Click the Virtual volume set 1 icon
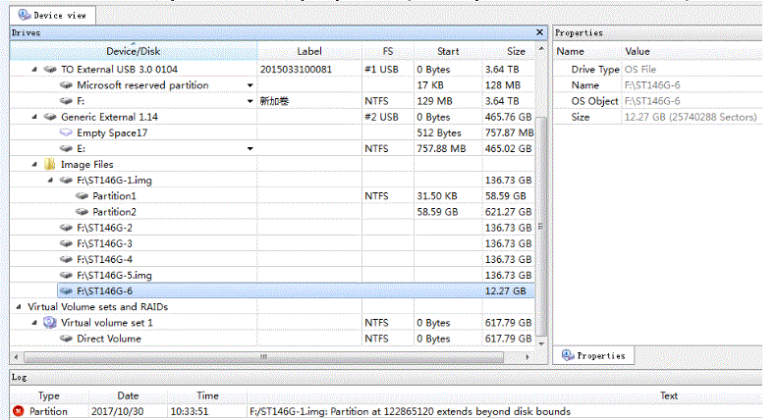777x420 pixels. (x=49, y=323)
